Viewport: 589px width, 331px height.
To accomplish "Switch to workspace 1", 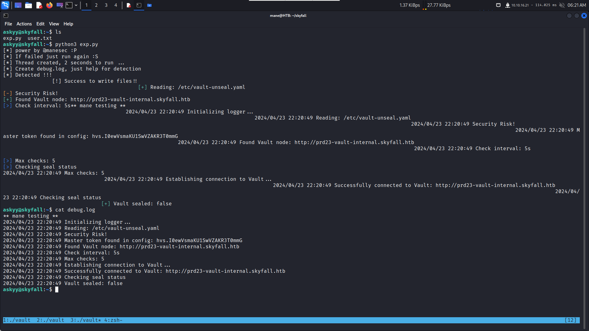I will (87, 5).
